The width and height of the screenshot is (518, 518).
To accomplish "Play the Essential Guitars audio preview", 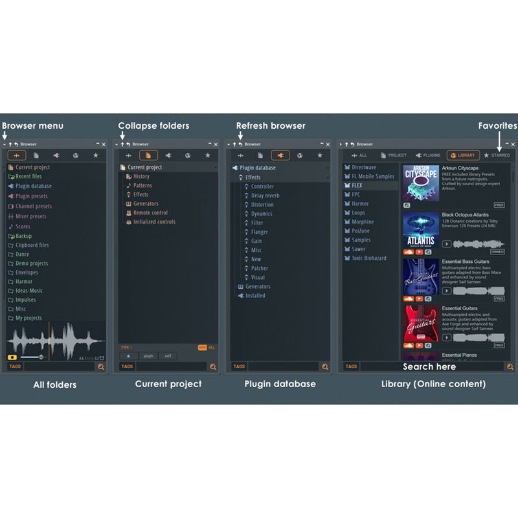I will 447,337.
